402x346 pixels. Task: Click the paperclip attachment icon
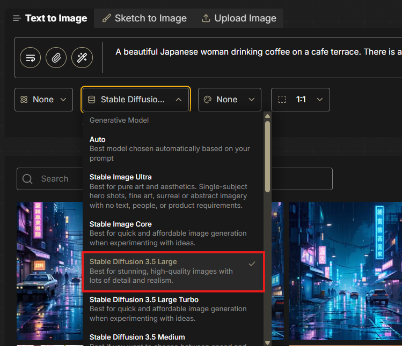pos(56,58)
